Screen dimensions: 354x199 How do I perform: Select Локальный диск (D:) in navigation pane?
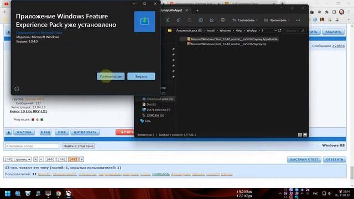click(x=157, y=99)
